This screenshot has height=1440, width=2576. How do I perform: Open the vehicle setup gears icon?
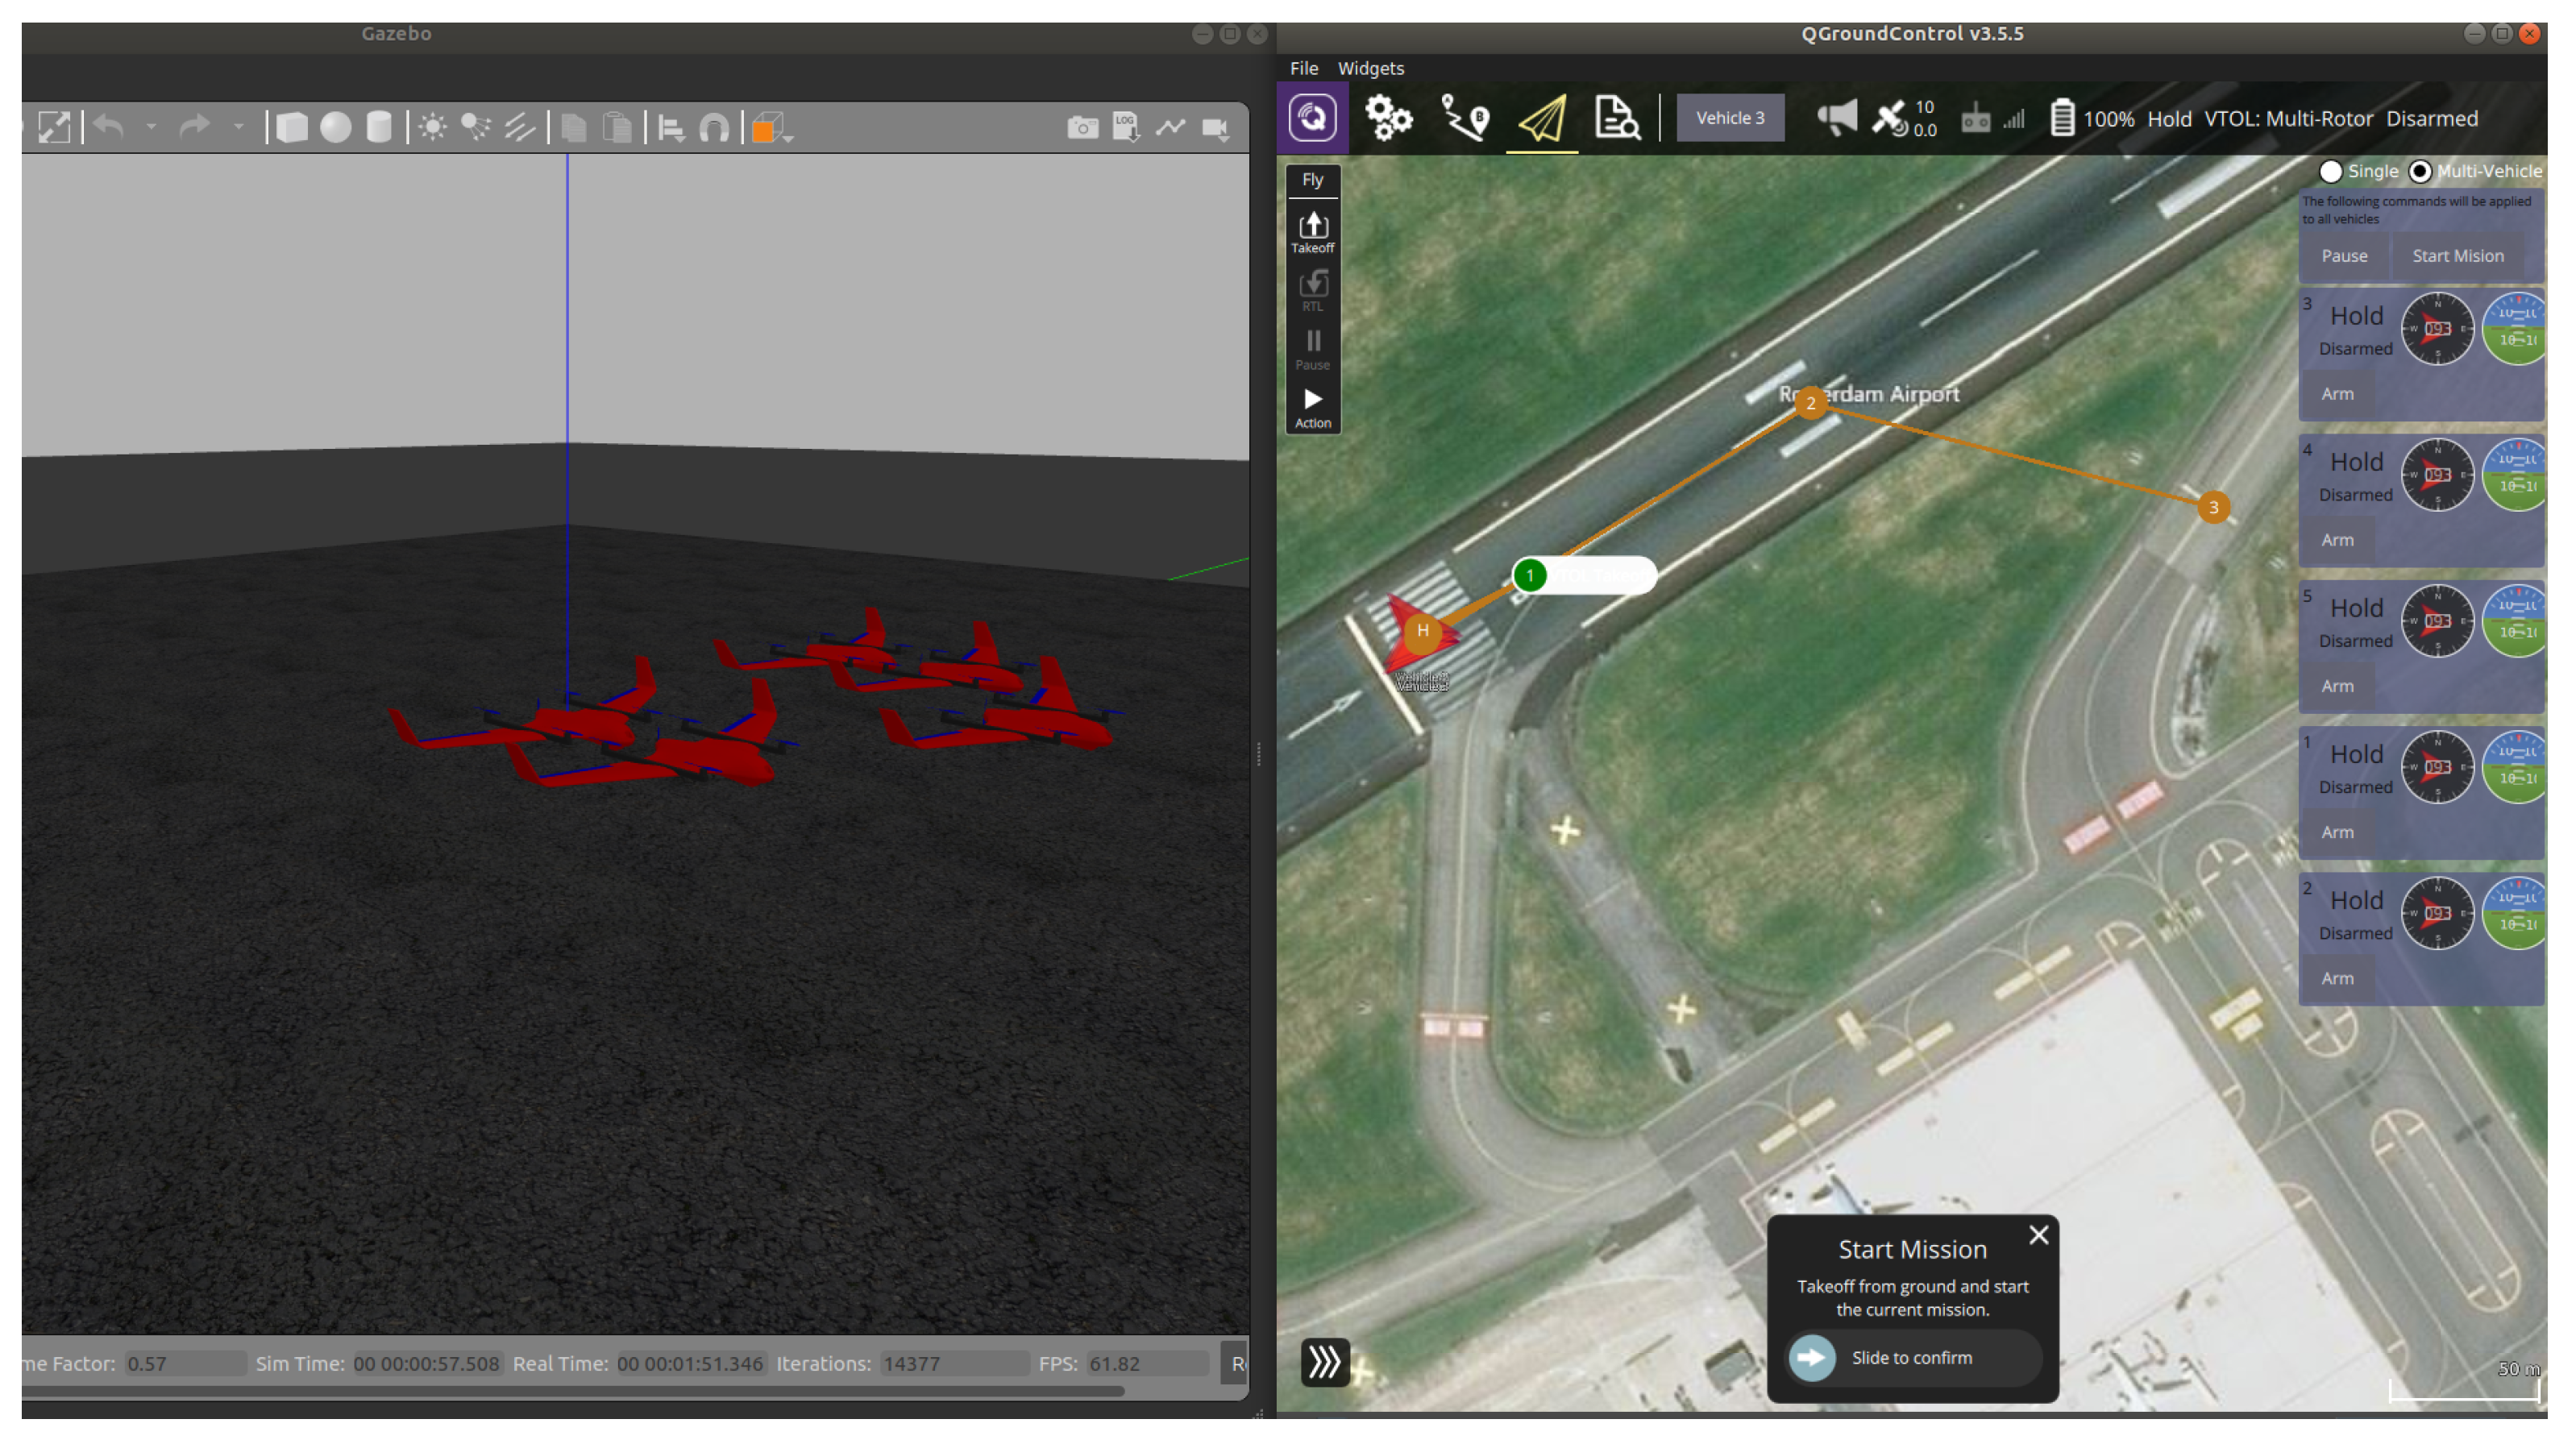click(1388, 118)
